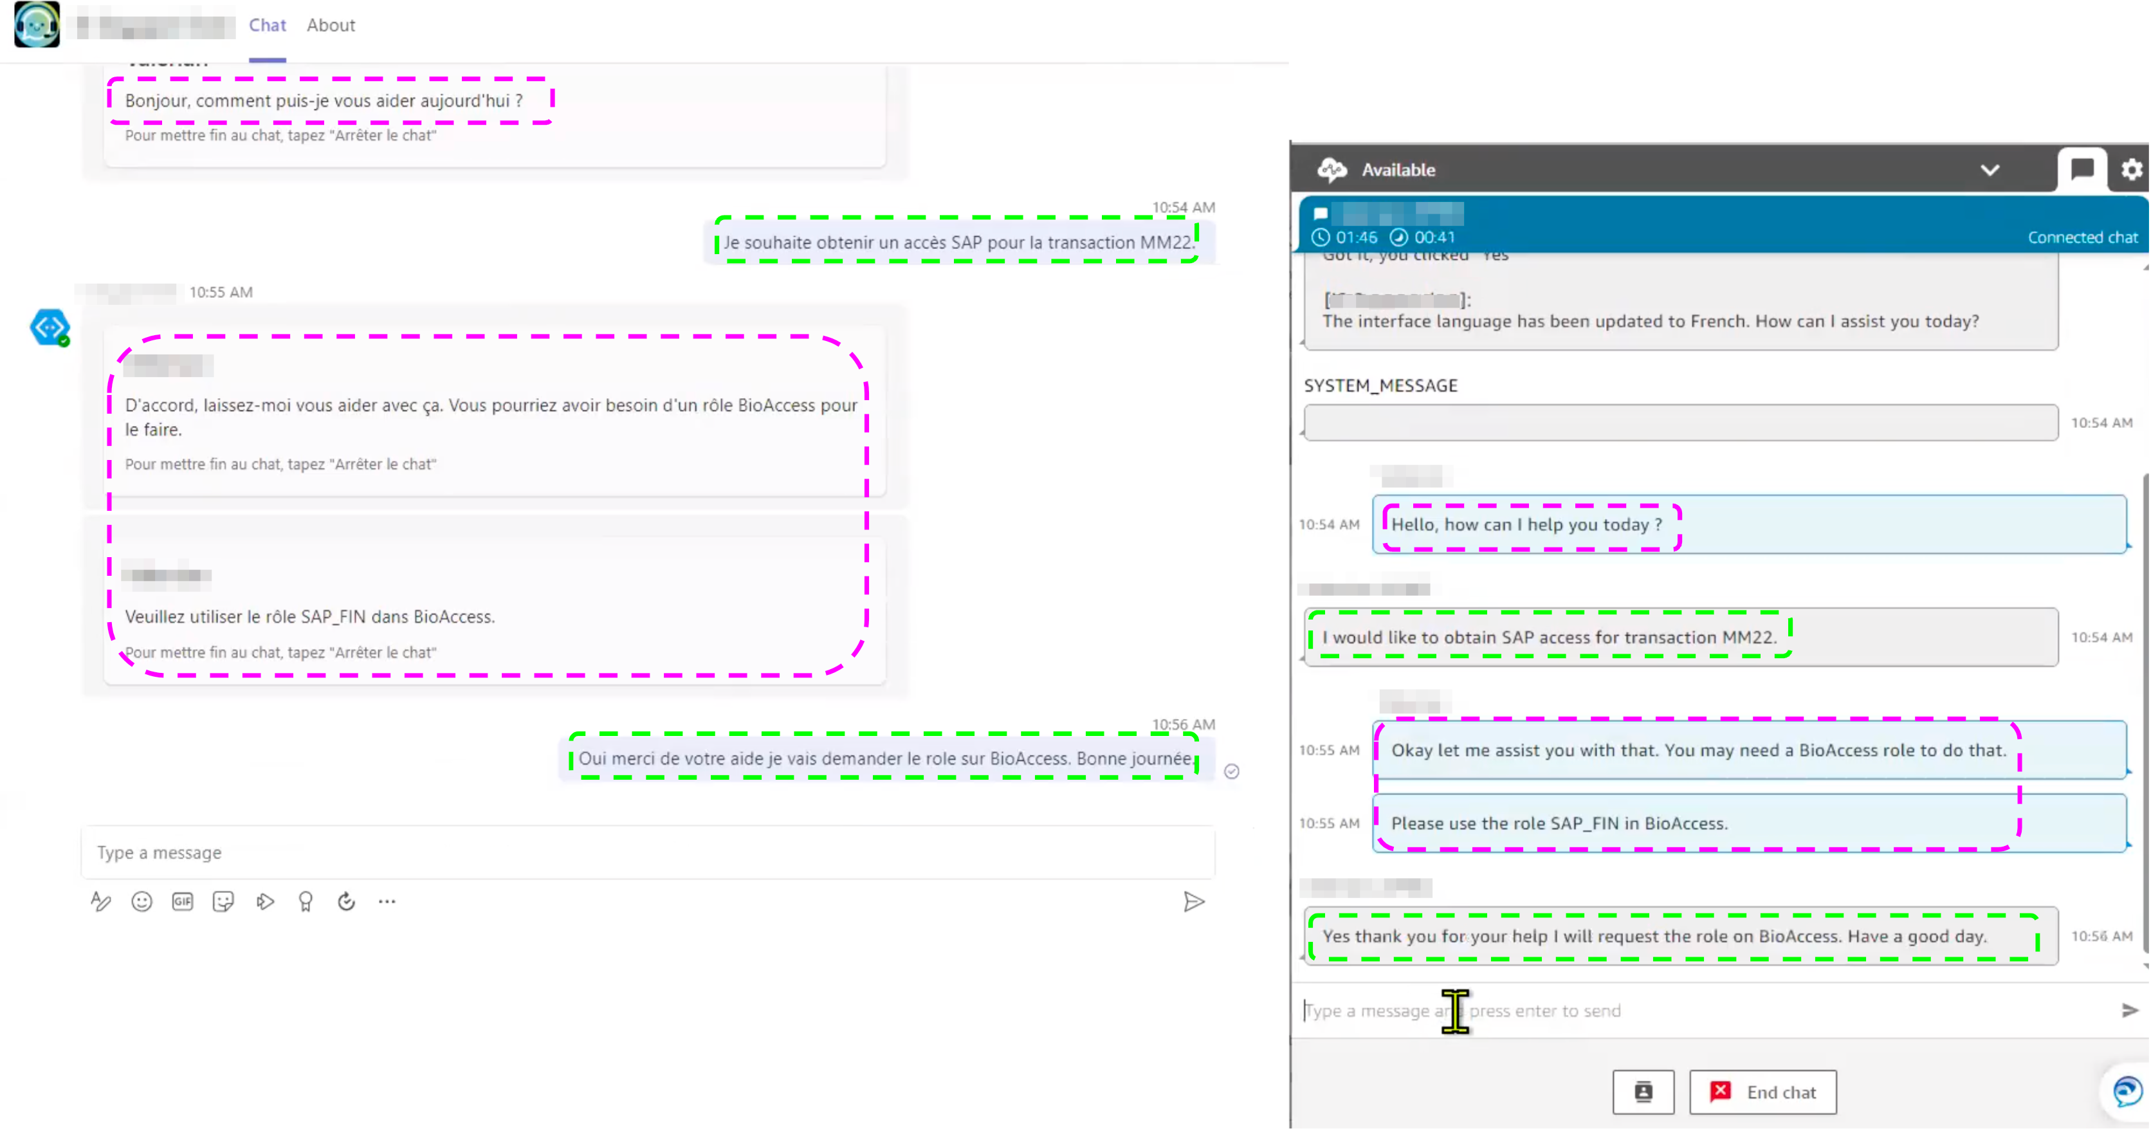Click the agent panel send arrow
Viewport: 2151px width, 1131px height.
[x=2129, y=1011]
